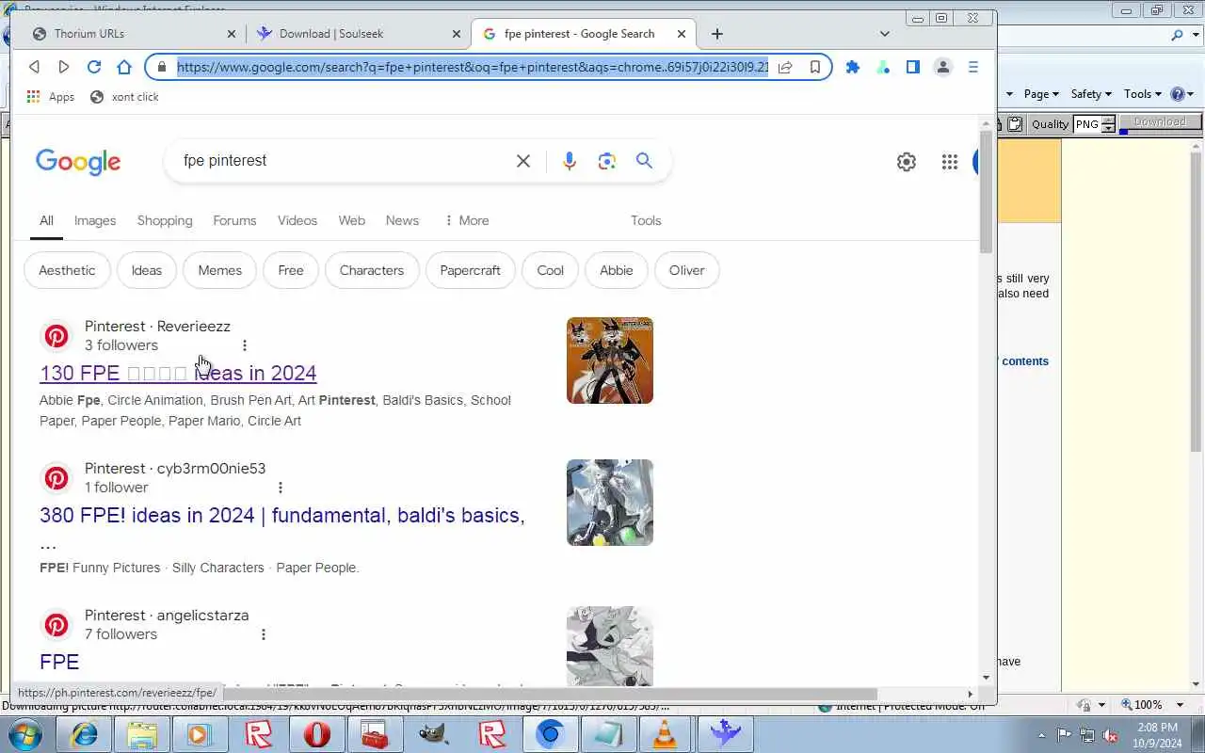
Task: Open Safety menu in Internet Explorer
Action: (1091, 94)
